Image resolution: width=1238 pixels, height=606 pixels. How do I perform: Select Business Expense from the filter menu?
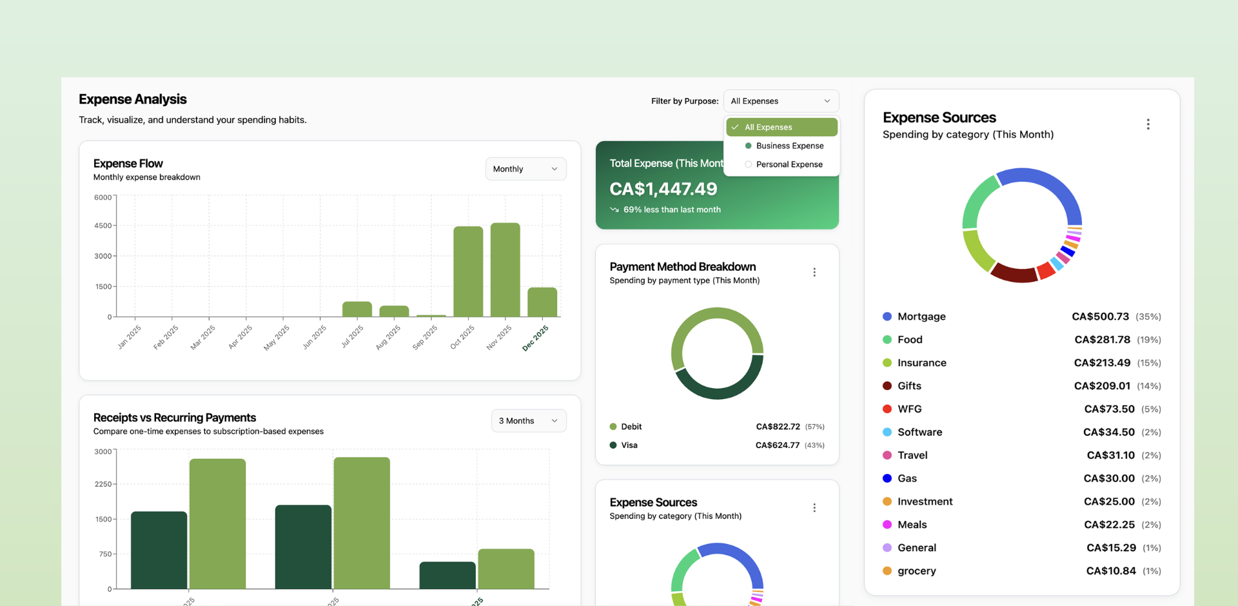click(x=789, y=146)
